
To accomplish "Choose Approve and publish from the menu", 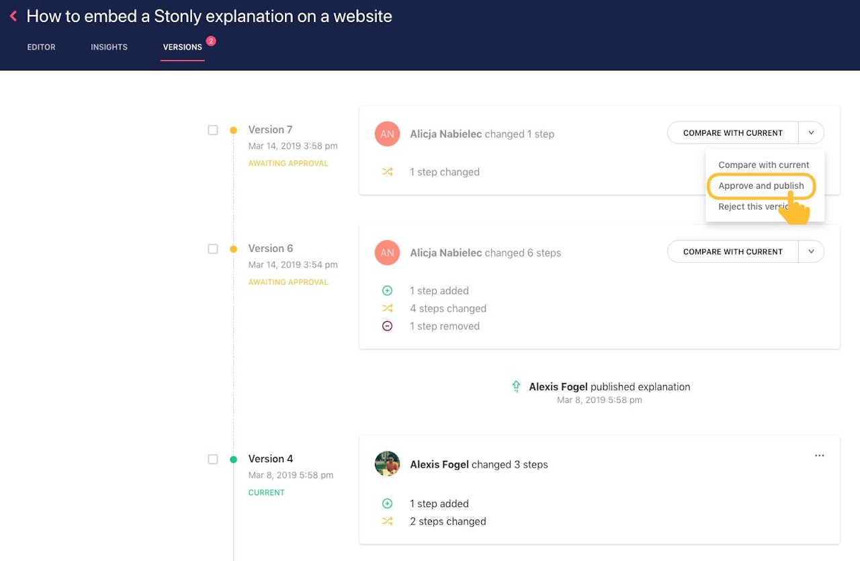I will [x=761, y=186].
